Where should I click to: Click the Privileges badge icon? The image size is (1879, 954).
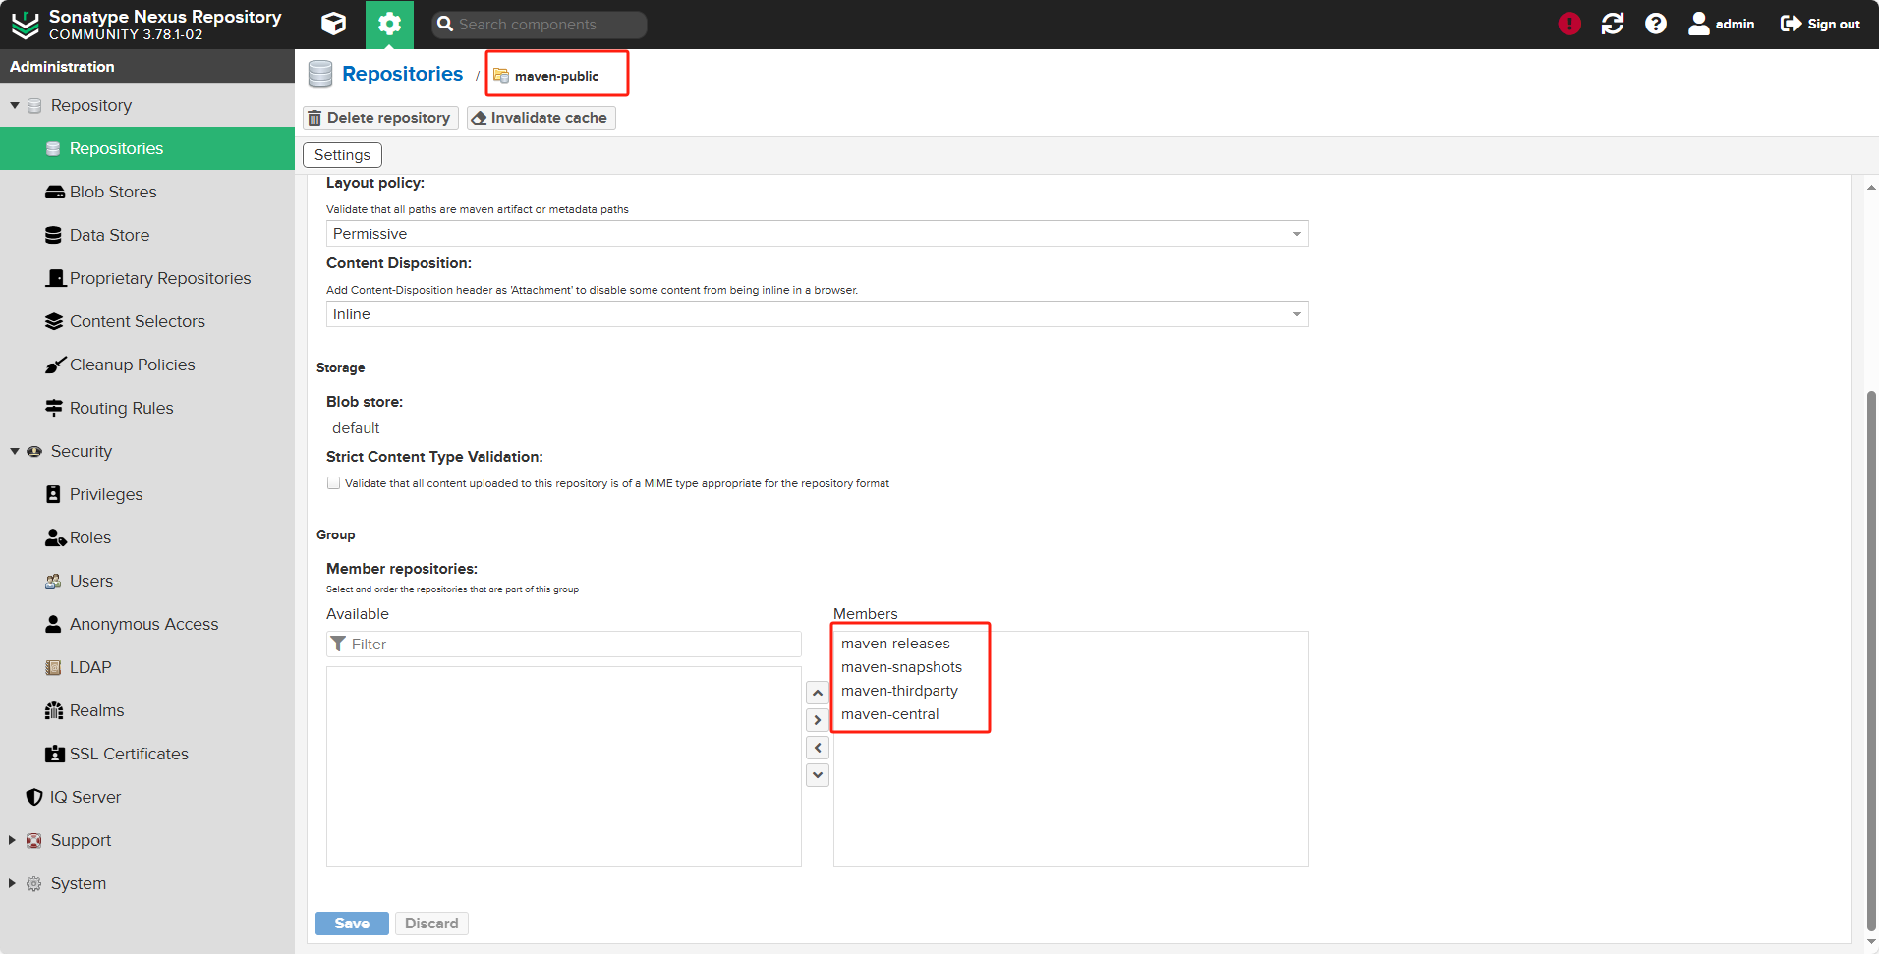point(54,494)
